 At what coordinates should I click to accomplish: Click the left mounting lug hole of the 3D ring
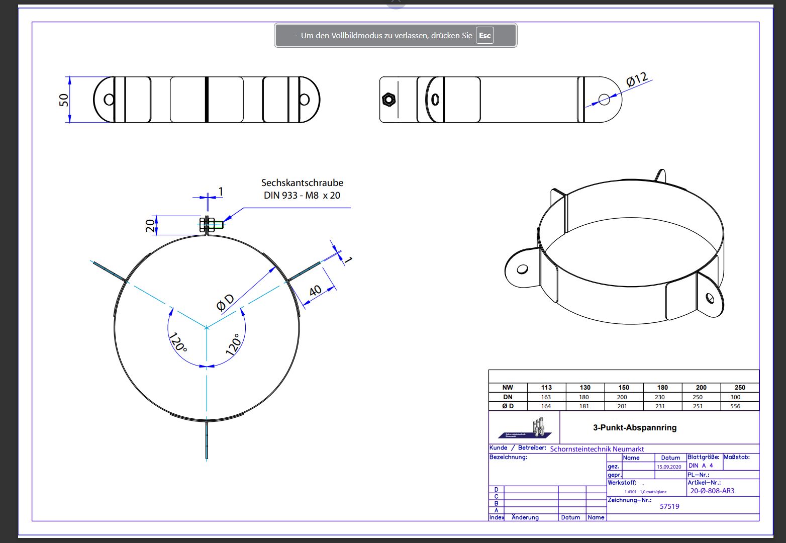pos(523,269)
